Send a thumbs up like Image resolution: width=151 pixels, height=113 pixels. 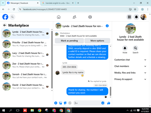pyautogui.click(x=109, y=103)
